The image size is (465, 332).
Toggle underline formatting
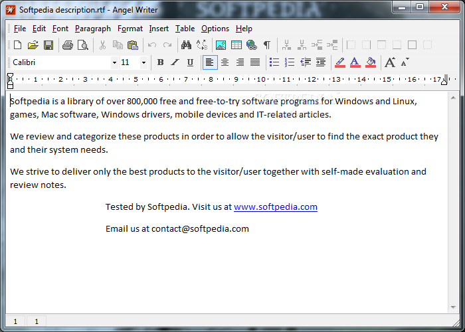click(191, 62)
